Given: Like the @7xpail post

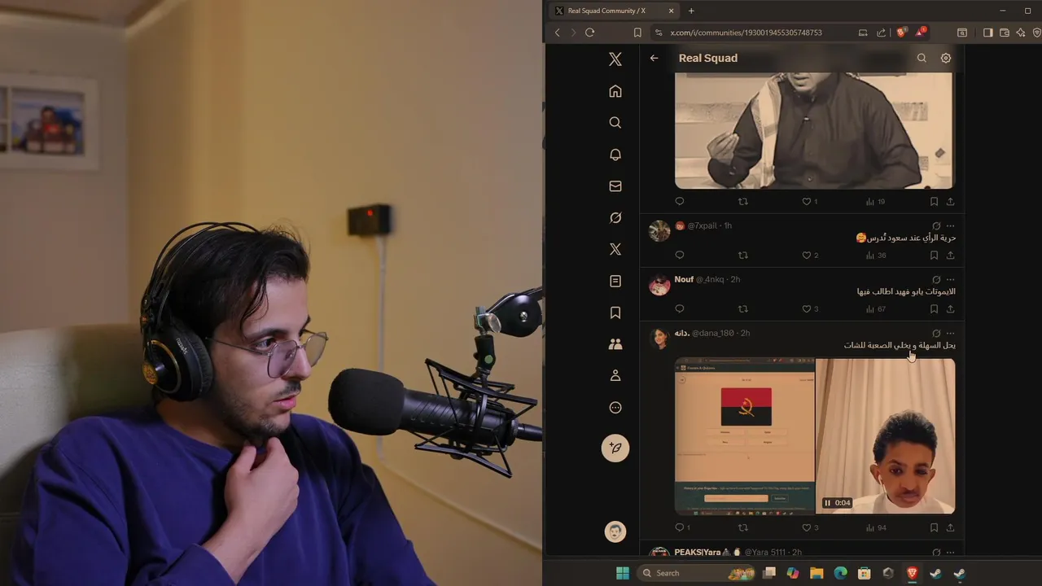Looking at the screenshot, I should [807, 256].
